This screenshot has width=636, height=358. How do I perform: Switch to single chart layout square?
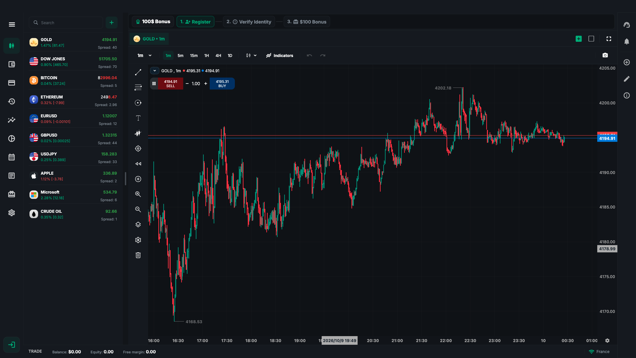[591, 39]
